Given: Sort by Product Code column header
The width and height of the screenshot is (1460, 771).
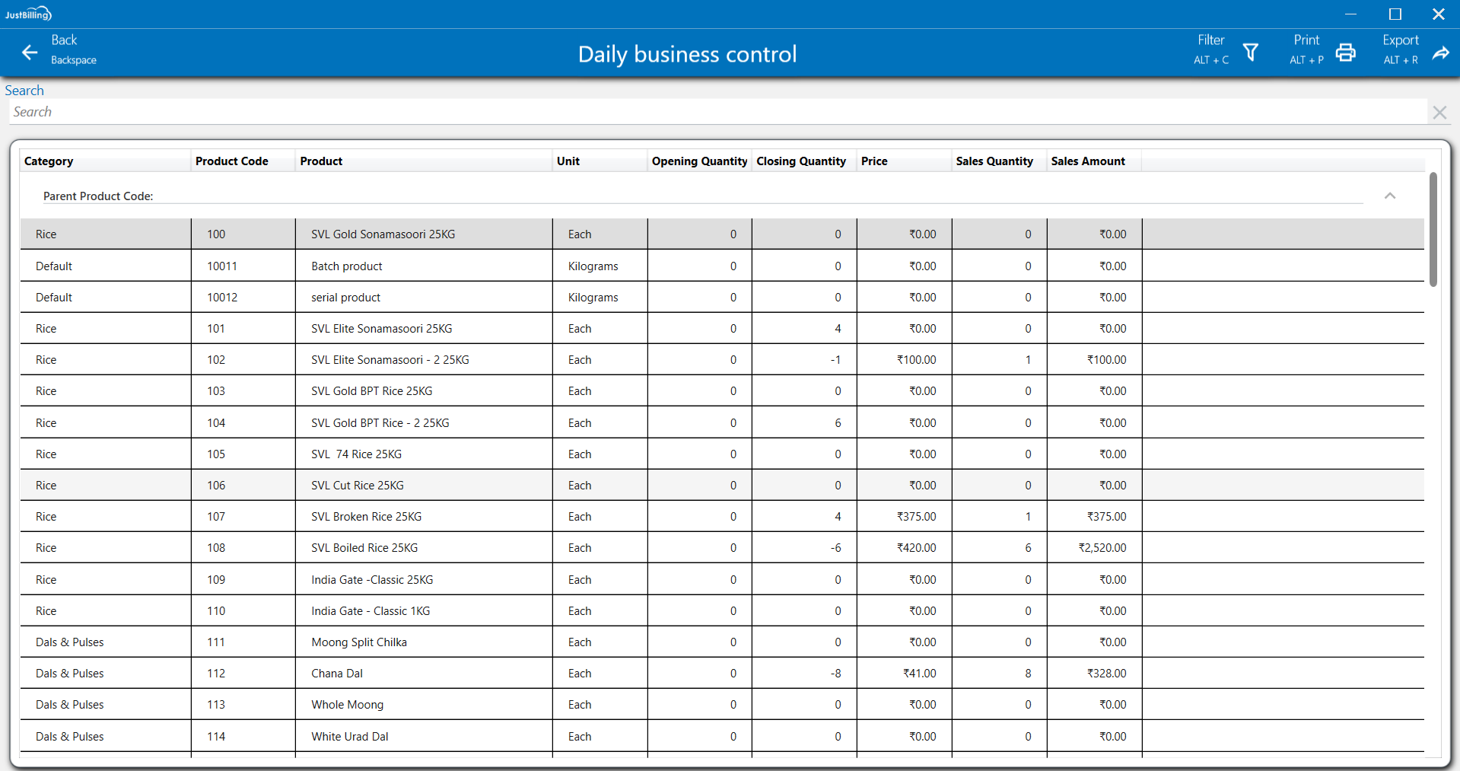Looking at the screenshot, I should coord(231,161).
